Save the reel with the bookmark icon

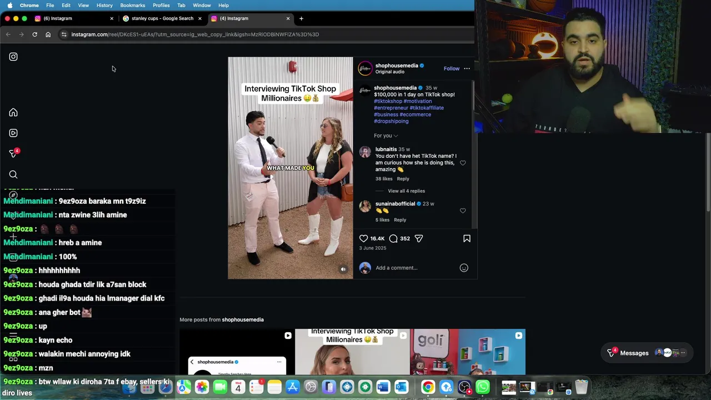467,238
